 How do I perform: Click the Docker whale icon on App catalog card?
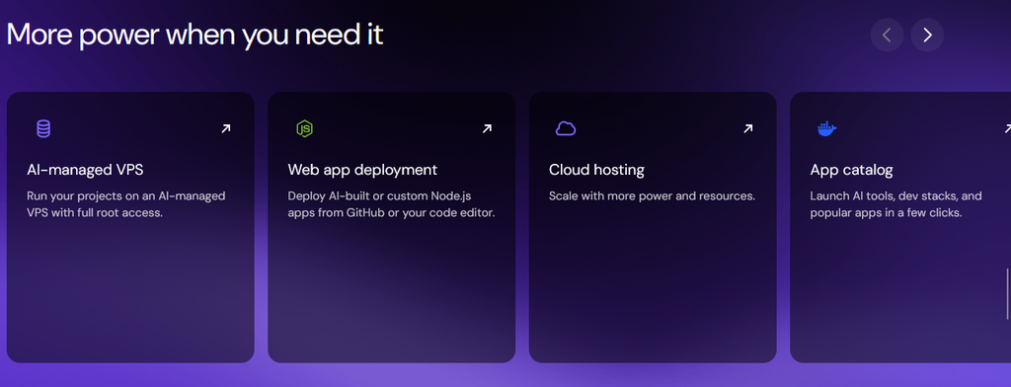(826, 129)
